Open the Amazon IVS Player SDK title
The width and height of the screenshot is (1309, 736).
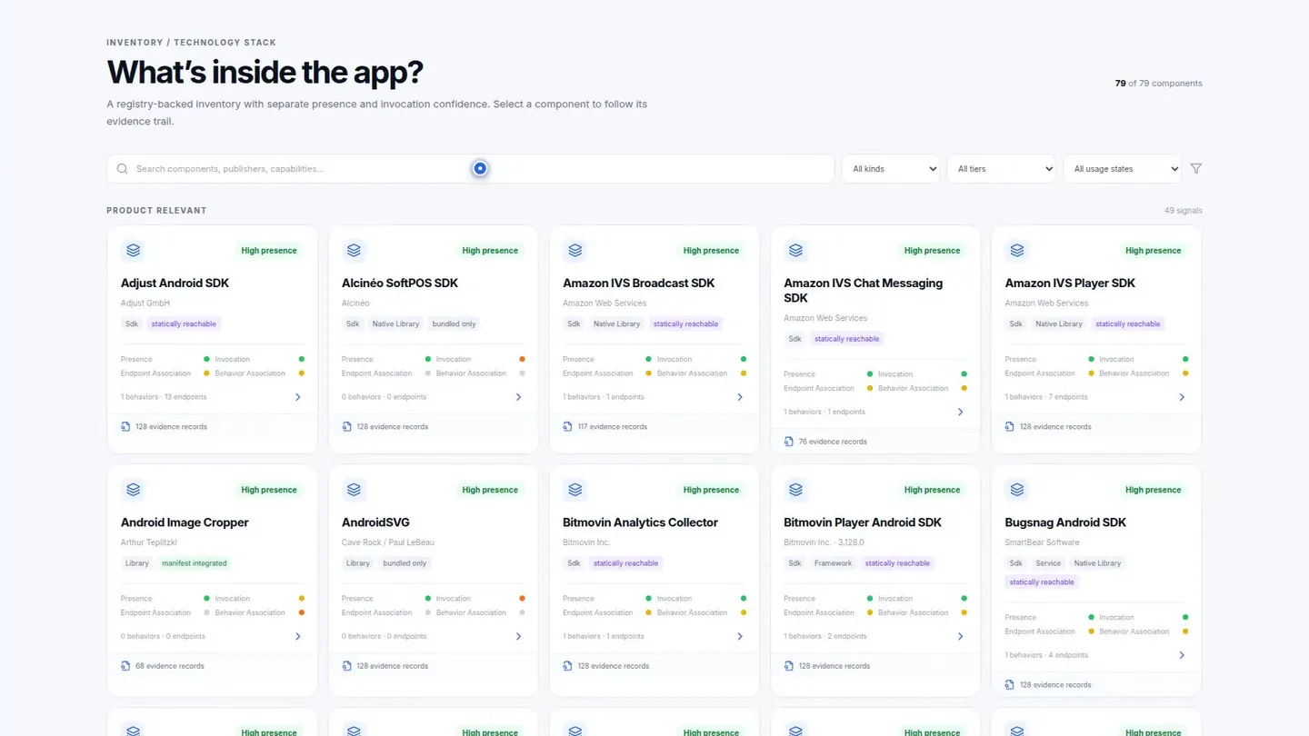(1070, 283)
